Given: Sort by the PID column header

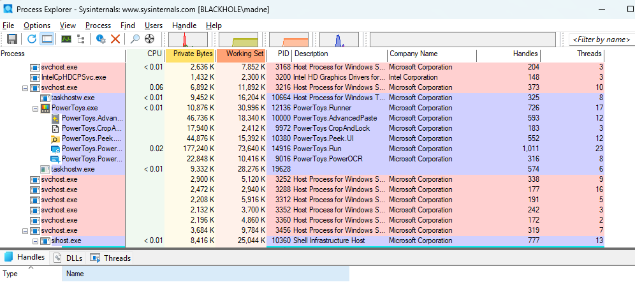Looking at the screenshot, I should (x=279, y=54).
